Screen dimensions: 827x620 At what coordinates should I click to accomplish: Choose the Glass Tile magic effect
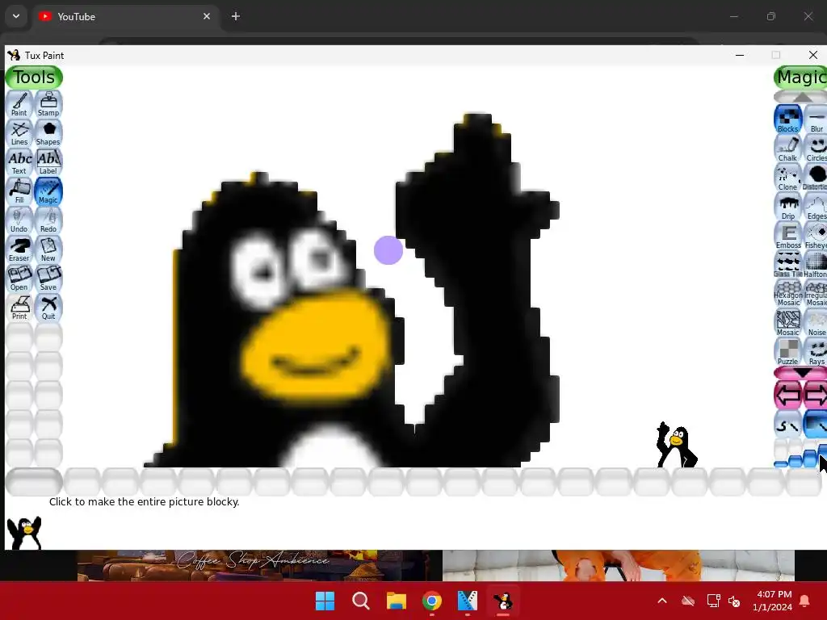coord(788,264)
